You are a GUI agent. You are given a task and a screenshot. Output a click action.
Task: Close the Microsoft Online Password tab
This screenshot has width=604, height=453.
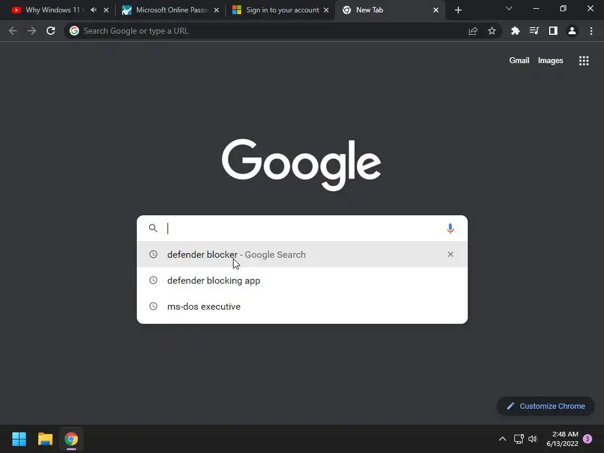[x=216, y=10]
